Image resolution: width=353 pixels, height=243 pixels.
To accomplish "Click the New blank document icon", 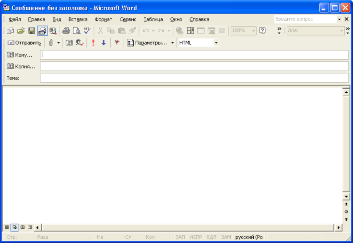I will 10,31.
